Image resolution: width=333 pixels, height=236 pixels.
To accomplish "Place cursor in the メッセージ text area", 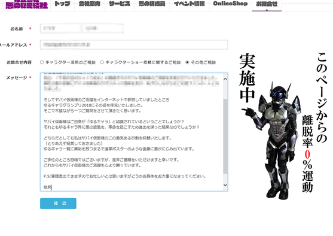I will (x=132, y=132).
